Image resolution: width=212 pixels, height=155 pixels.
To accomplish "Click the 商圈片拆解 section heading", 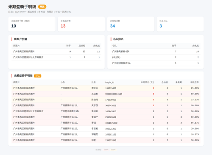I will point(20,39).
